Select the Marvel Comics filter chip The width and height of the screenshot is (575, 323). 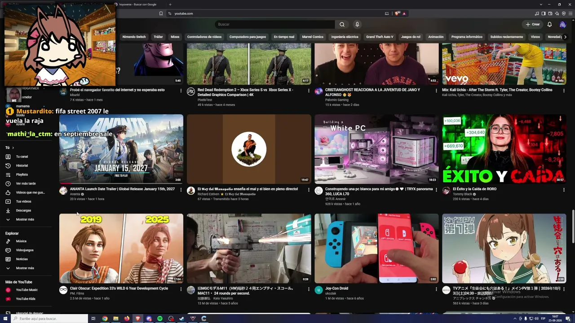313,37
